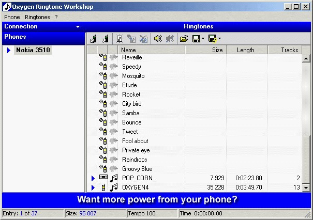Sort list by the Tracks column header

(x=285, y=50)
